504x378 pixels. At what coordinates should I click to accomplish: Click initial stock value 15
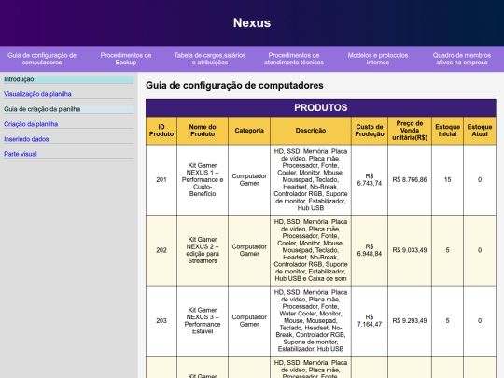click(447, 180)
